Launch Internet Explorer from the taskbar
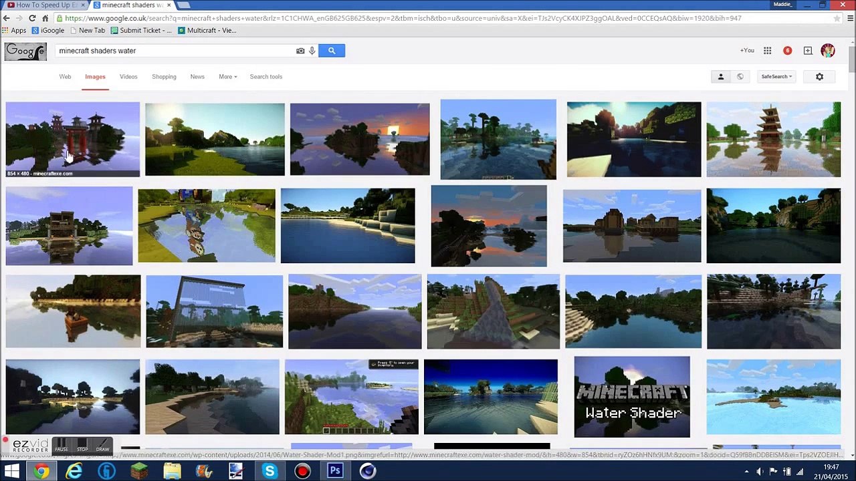Image resolution: width=856 pixels, height=481 pixels. [x=74, y=472]
